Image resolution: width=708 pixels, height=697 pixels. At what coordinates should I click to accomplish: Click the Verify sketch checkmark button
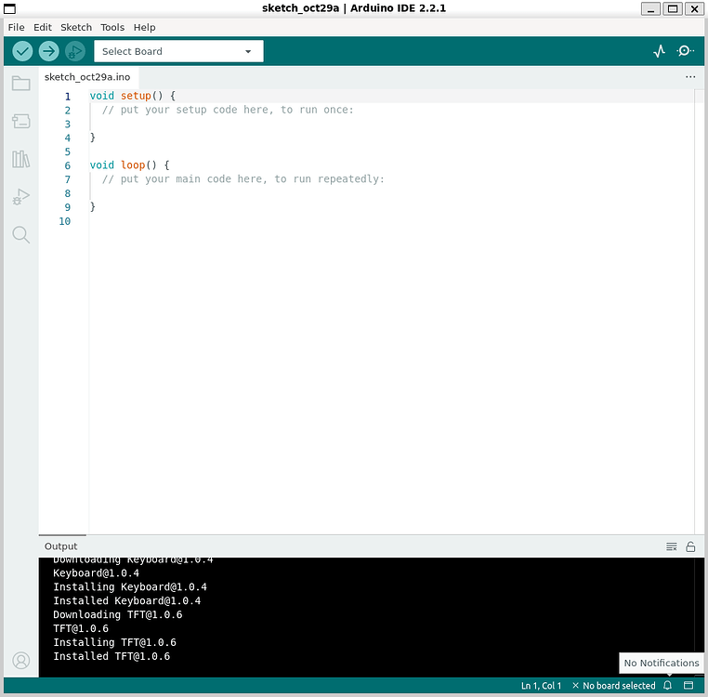[22, 52]
